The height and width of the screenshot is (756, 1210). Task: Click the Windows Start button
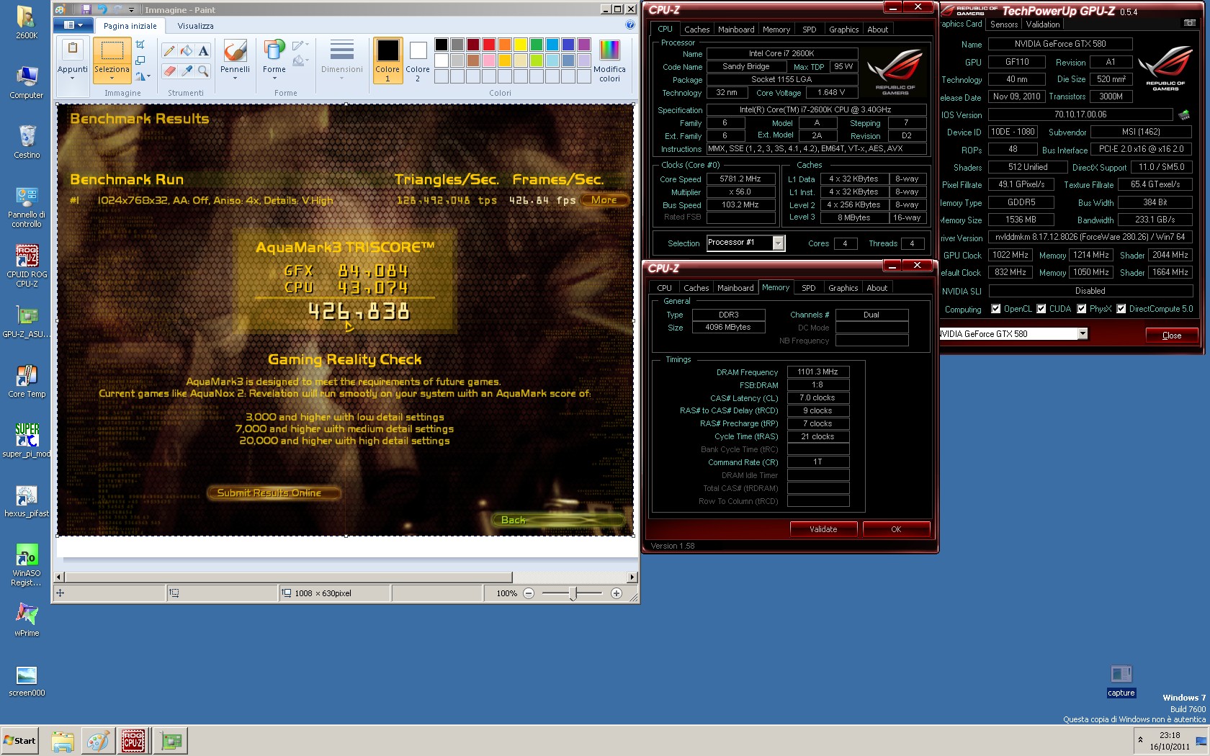coord(19,741)
